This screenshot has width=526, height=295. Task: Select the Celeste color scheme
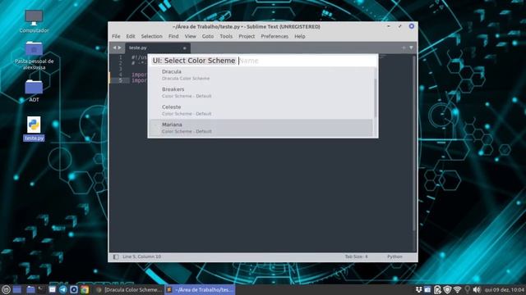point(261,110)
